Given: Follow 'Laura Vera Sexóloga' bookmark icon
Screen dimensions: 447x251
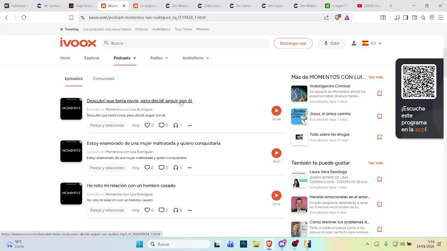Looking at the screenshot, I should 380,179.
